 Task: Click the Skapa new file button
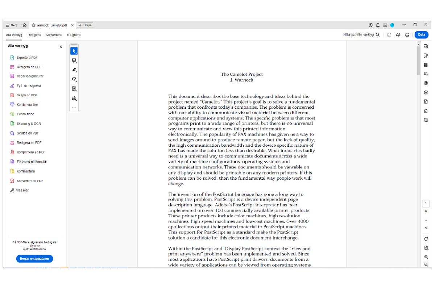85,25
